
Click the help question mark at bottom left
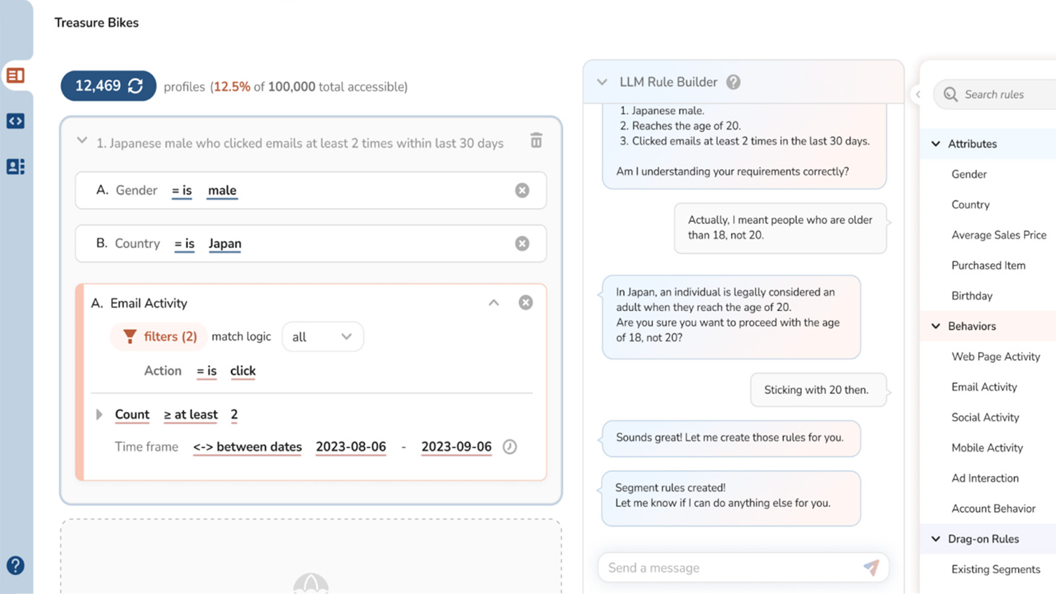pos(15,565)
